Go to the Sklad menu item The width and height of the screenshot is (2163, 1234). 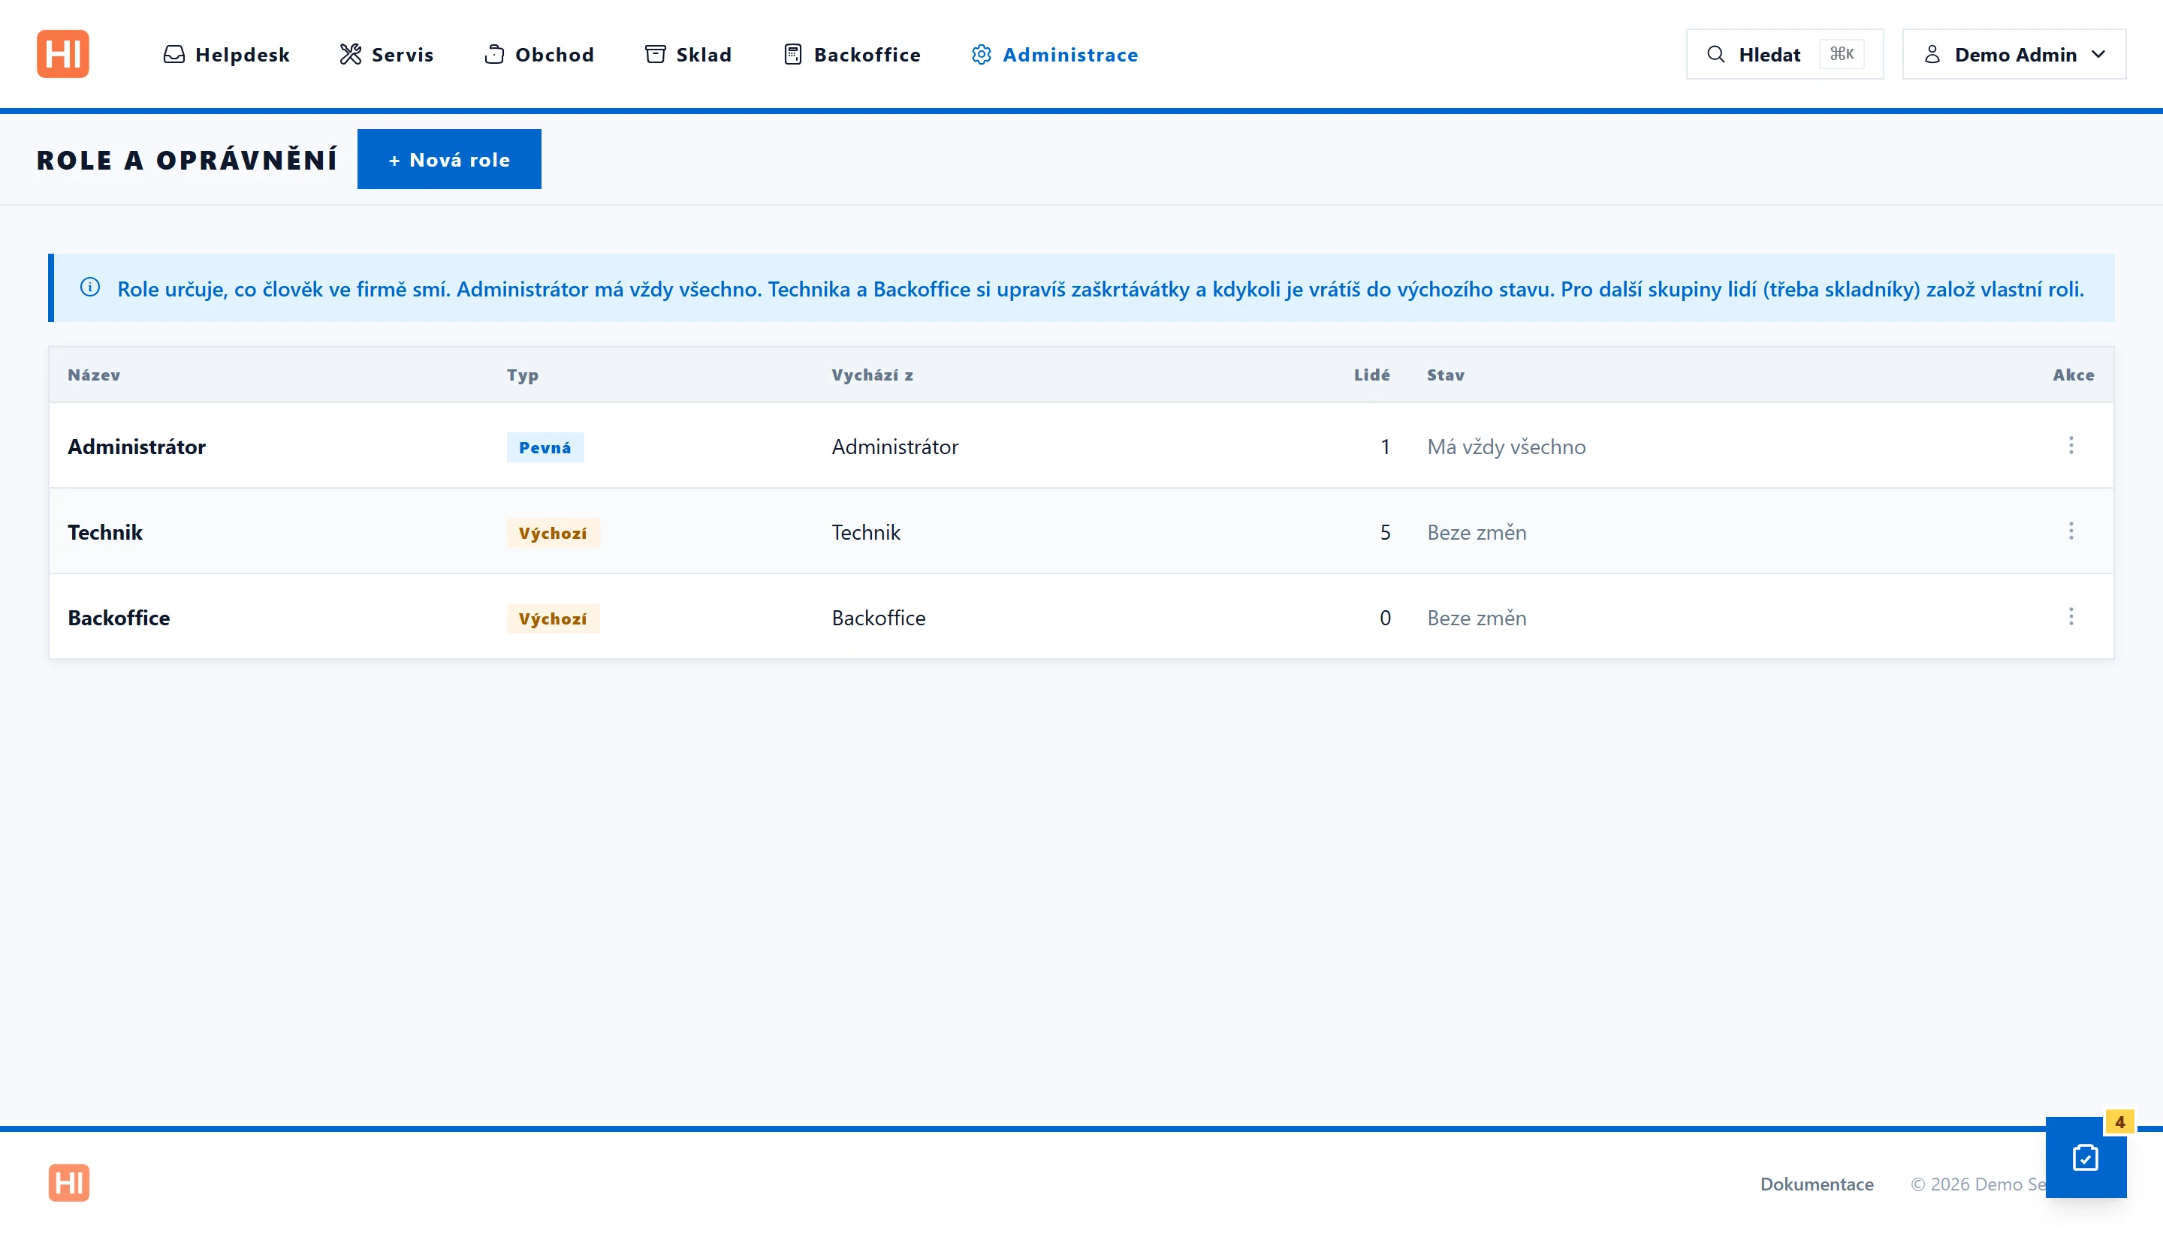pyautogui.click(x=688, y=54)
